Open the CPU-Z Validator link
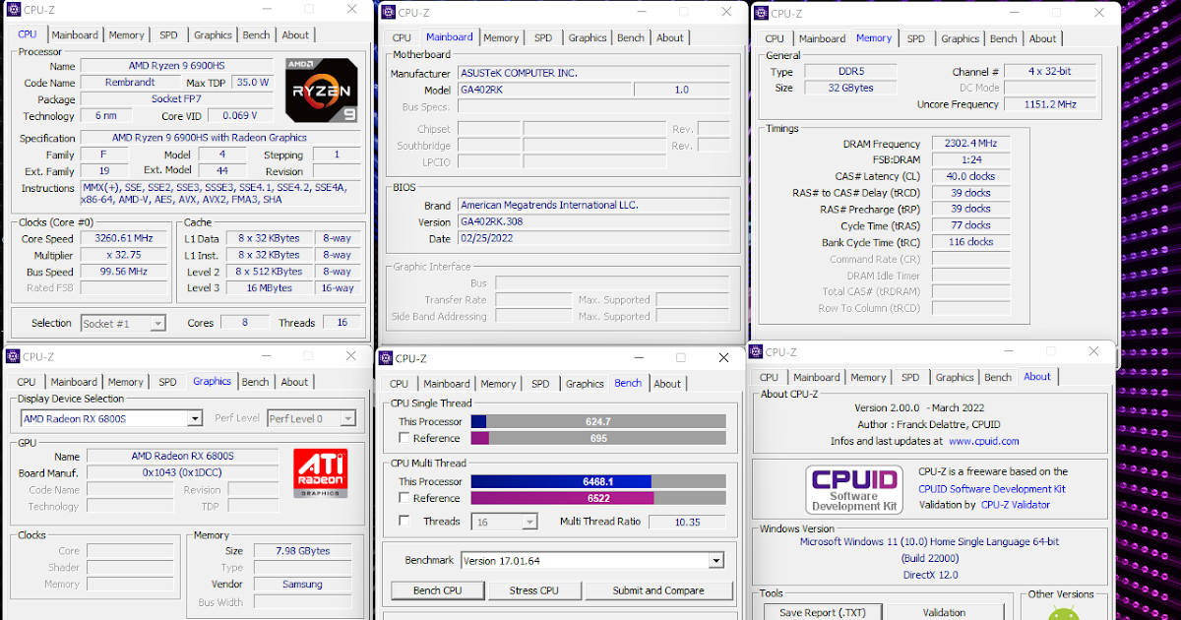 pos(1015,505)
